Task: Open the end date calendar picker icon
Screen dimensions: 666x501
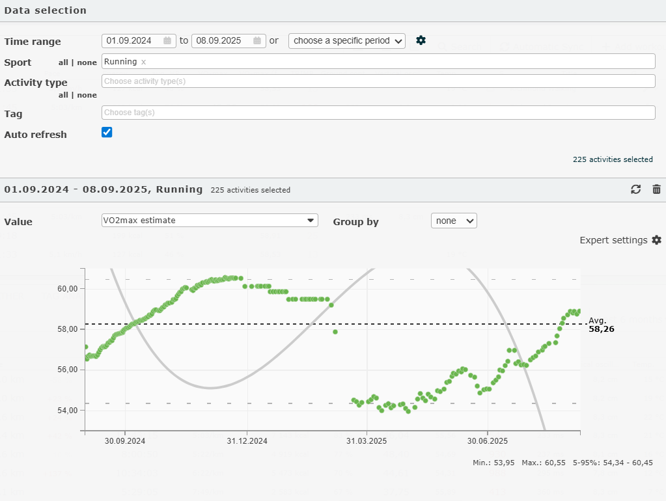Action: click(258, 40)
